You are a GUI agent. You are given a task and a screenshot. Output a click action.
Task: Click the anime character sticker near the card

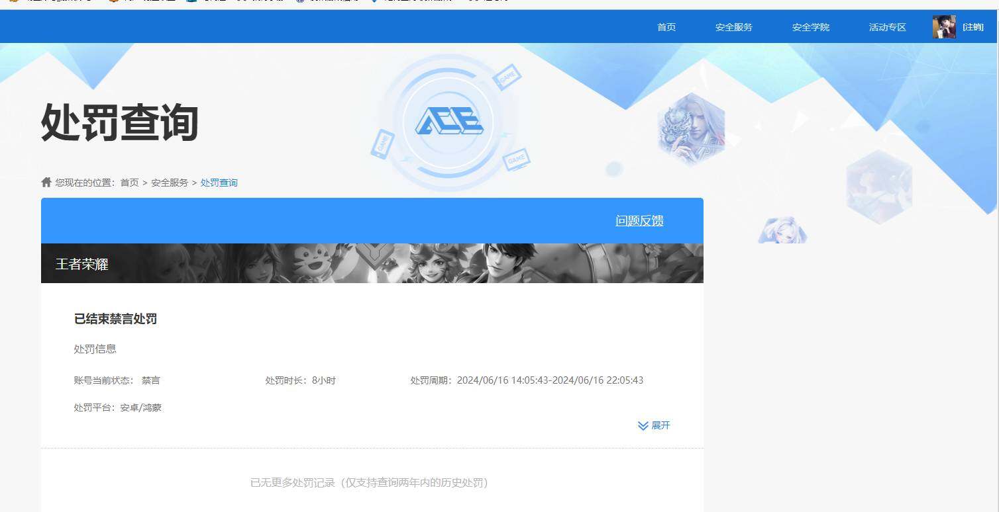(782, 231)
